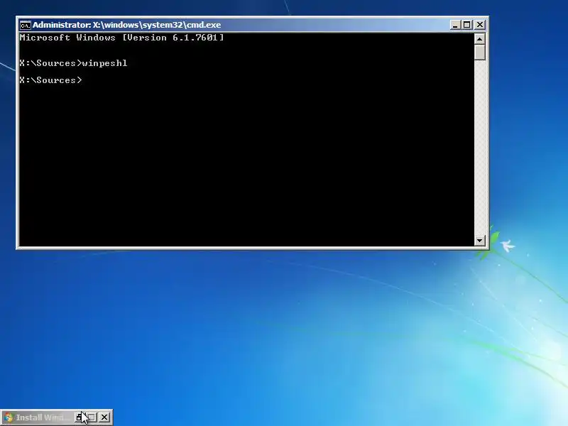The width and height of the screenshot is (568, 426).
Task: Open the cmd.exe system menu icon
Action: click(25, 25)
